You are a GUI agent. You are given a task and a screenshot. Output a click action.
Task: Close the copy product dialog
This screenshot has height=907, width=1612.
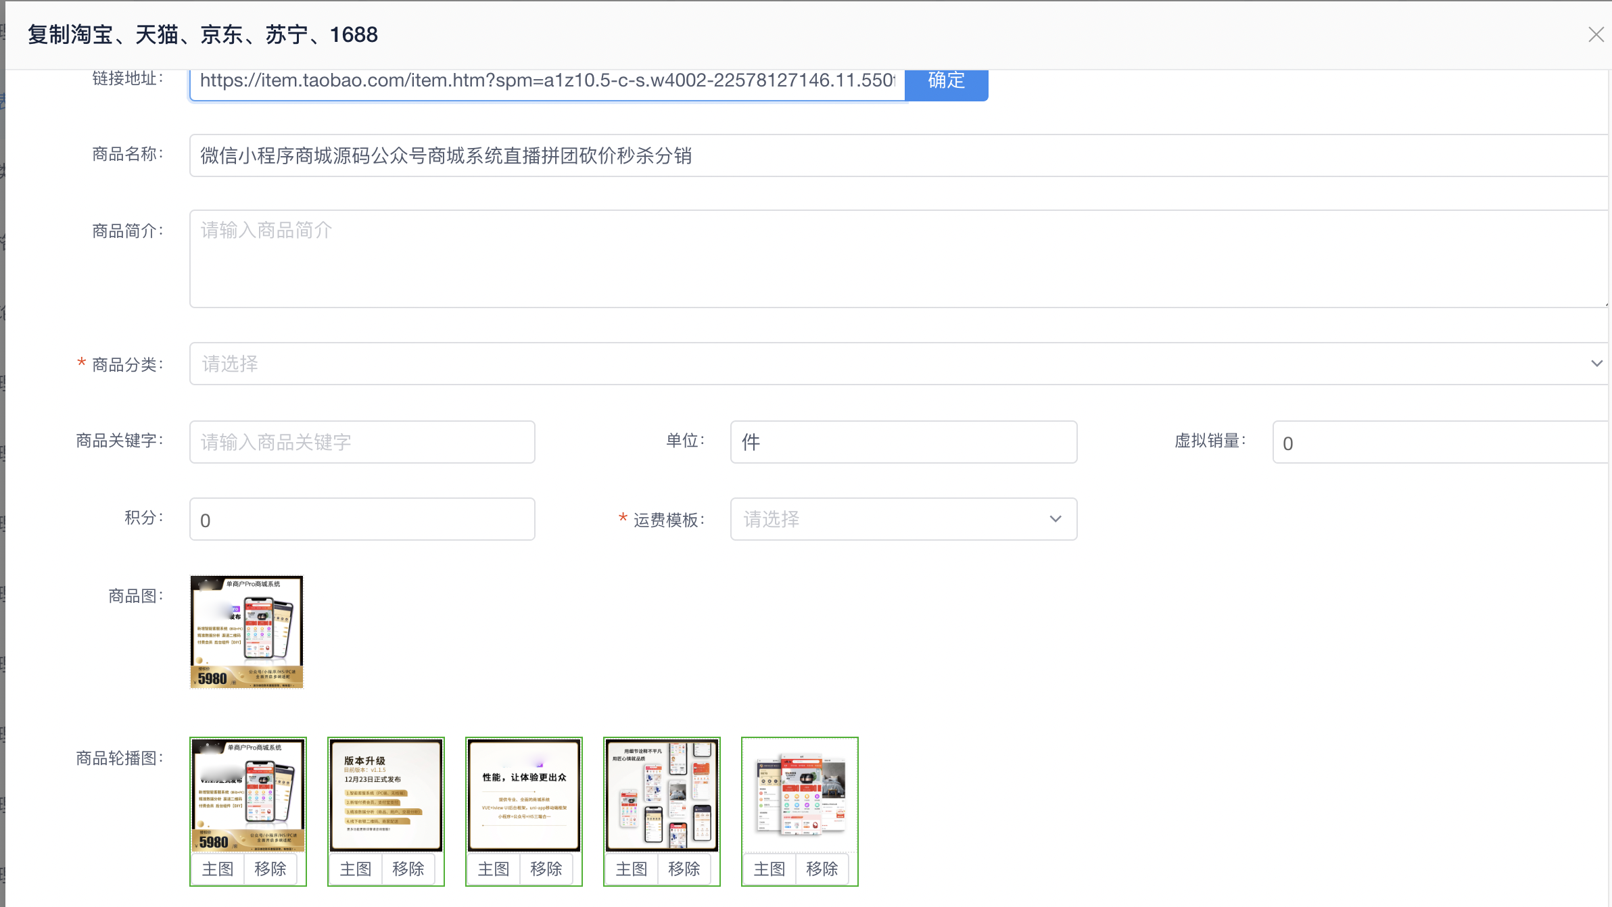tap(1596, 34)
